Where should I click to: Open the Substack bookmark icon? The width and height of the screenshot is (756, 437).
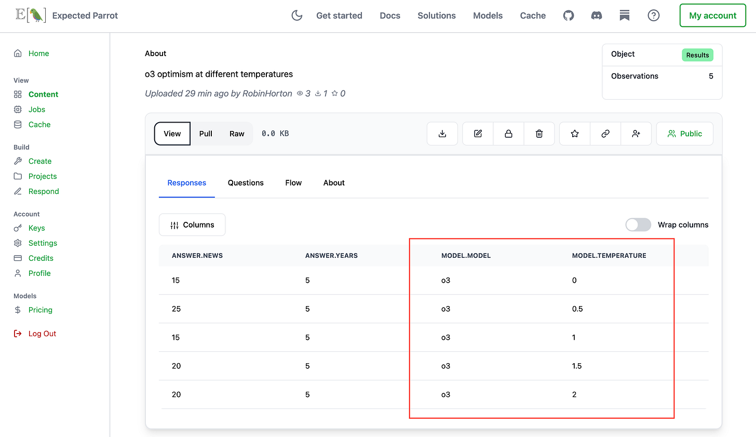pos(625,16)
